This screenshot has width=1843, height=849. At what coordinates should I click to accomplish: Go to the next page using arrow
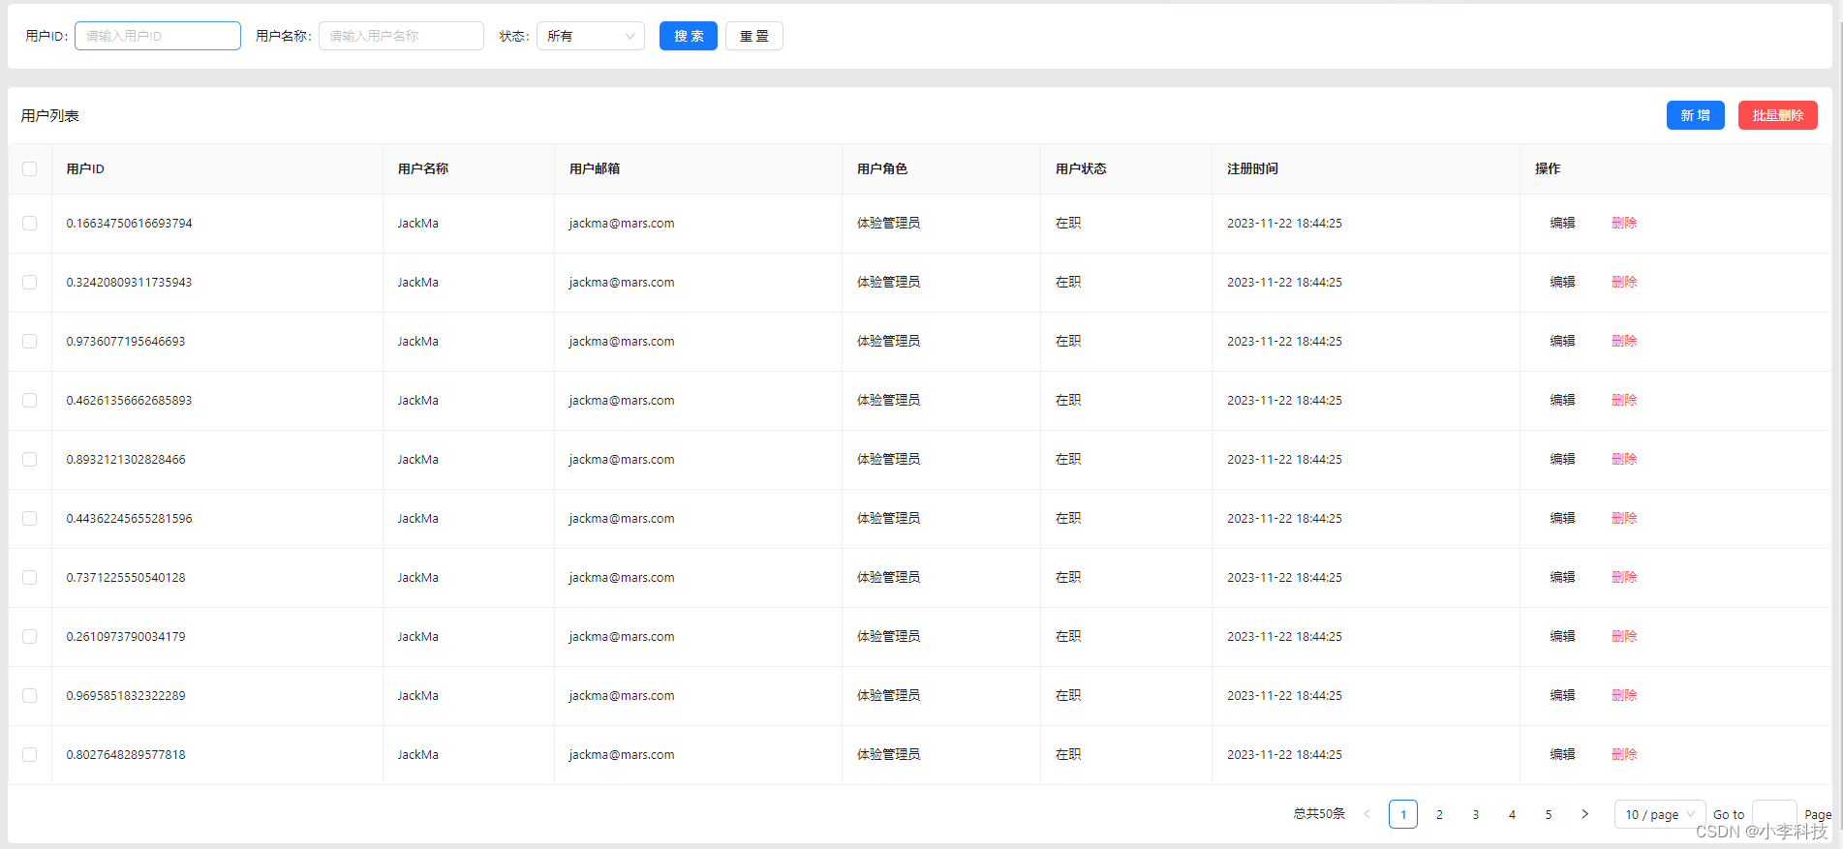1584,814
